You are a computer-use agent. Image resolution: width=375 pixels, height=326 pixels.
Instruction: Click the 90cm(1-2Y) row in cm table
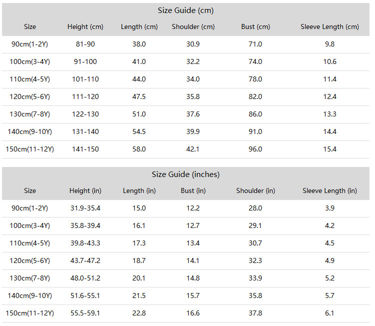(186, 44)
